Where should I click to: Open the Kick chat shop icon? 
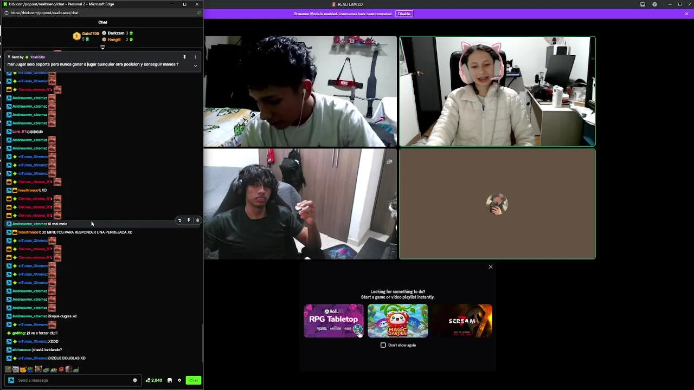point(170,380)
